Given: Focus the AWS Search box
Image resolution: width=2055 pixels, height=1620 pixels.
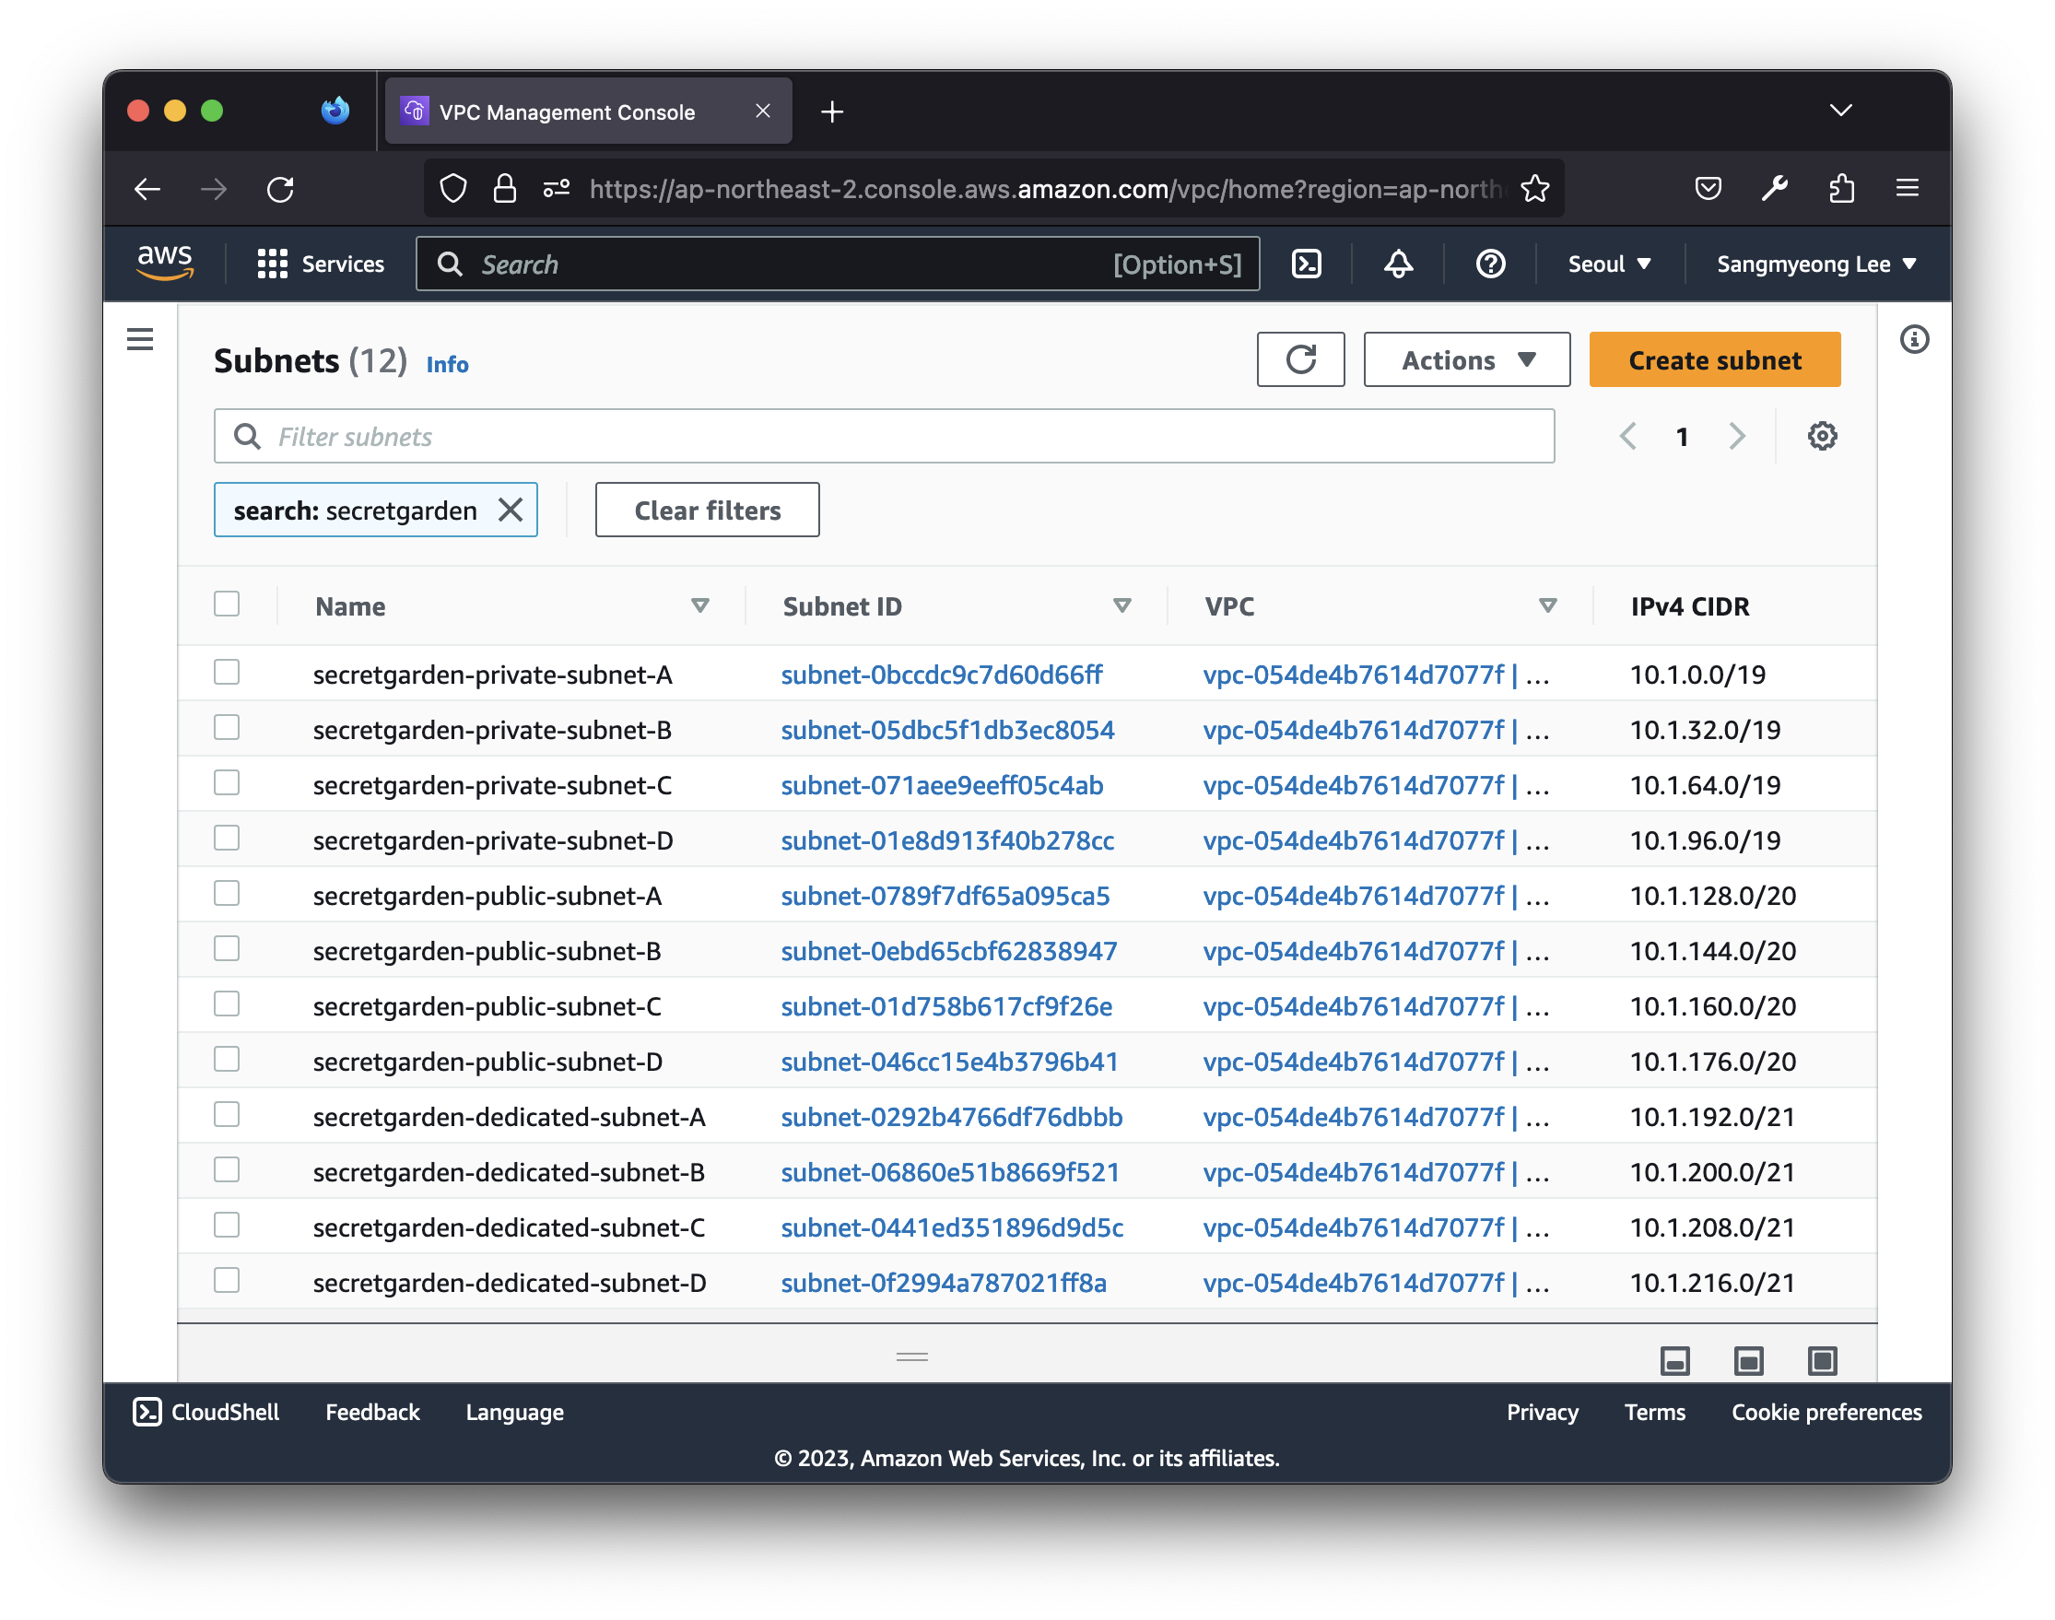Looking at the screenshot, I should tap(838, 264).
